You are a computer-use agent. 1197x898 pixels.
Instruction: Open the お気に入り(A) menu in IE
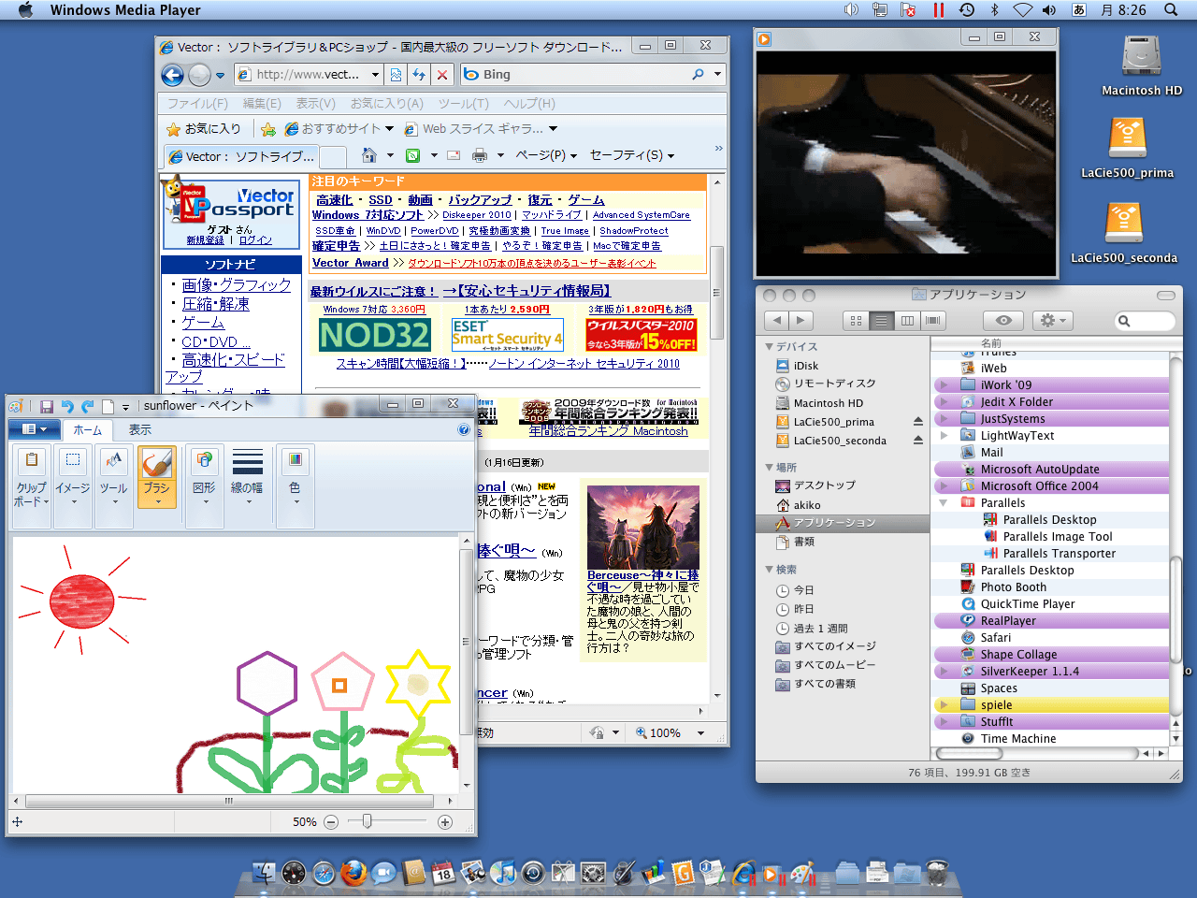point(386,104)
